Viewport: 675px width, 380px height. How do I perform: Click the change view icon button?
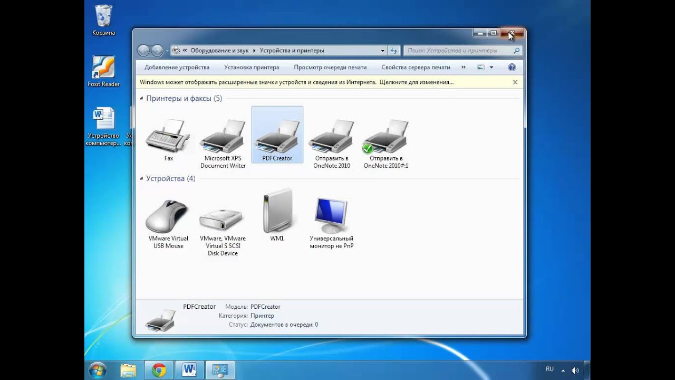click(x=480, y=68)
